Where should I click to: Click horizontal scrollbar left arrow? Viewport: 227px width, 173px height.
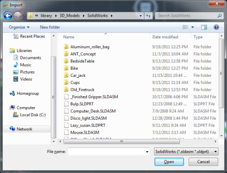(x=60, y=141)
